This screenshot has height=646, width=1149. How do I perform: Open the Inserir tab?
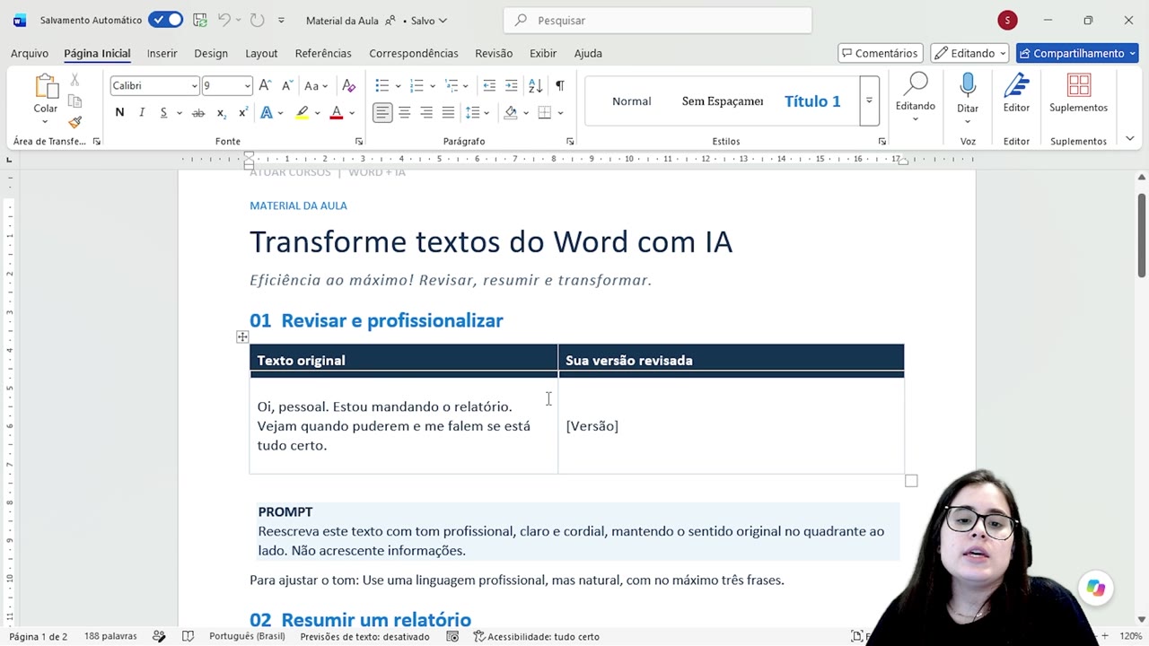point(162,53)
